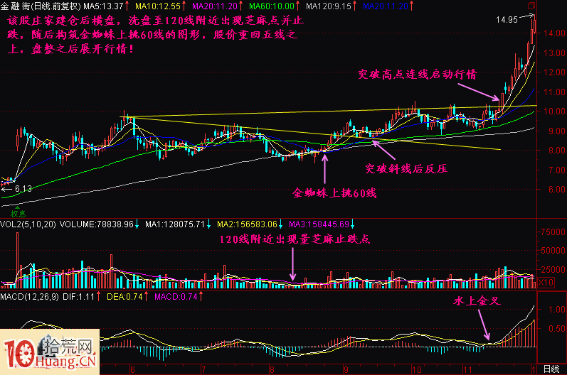Viewport: 567px width, 375px height.
Task: Click the yellow MA10:12.55 indicator label
Action: (x=158, y=6)
